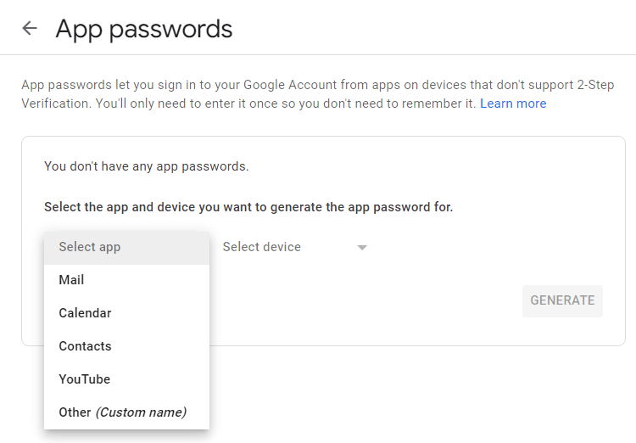Click the App passwords page heading
Image resolution: width=636 pixels, height=443 pixels.
point(144,29)
